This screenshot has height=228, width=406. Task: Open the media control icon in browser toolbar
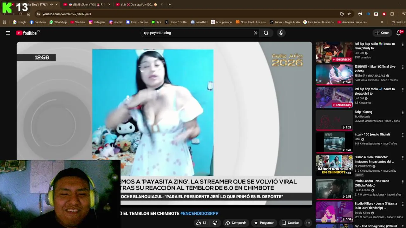click(404, 14)
